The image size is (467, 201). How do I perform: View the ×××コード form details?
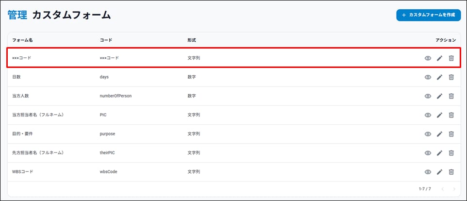428,58
